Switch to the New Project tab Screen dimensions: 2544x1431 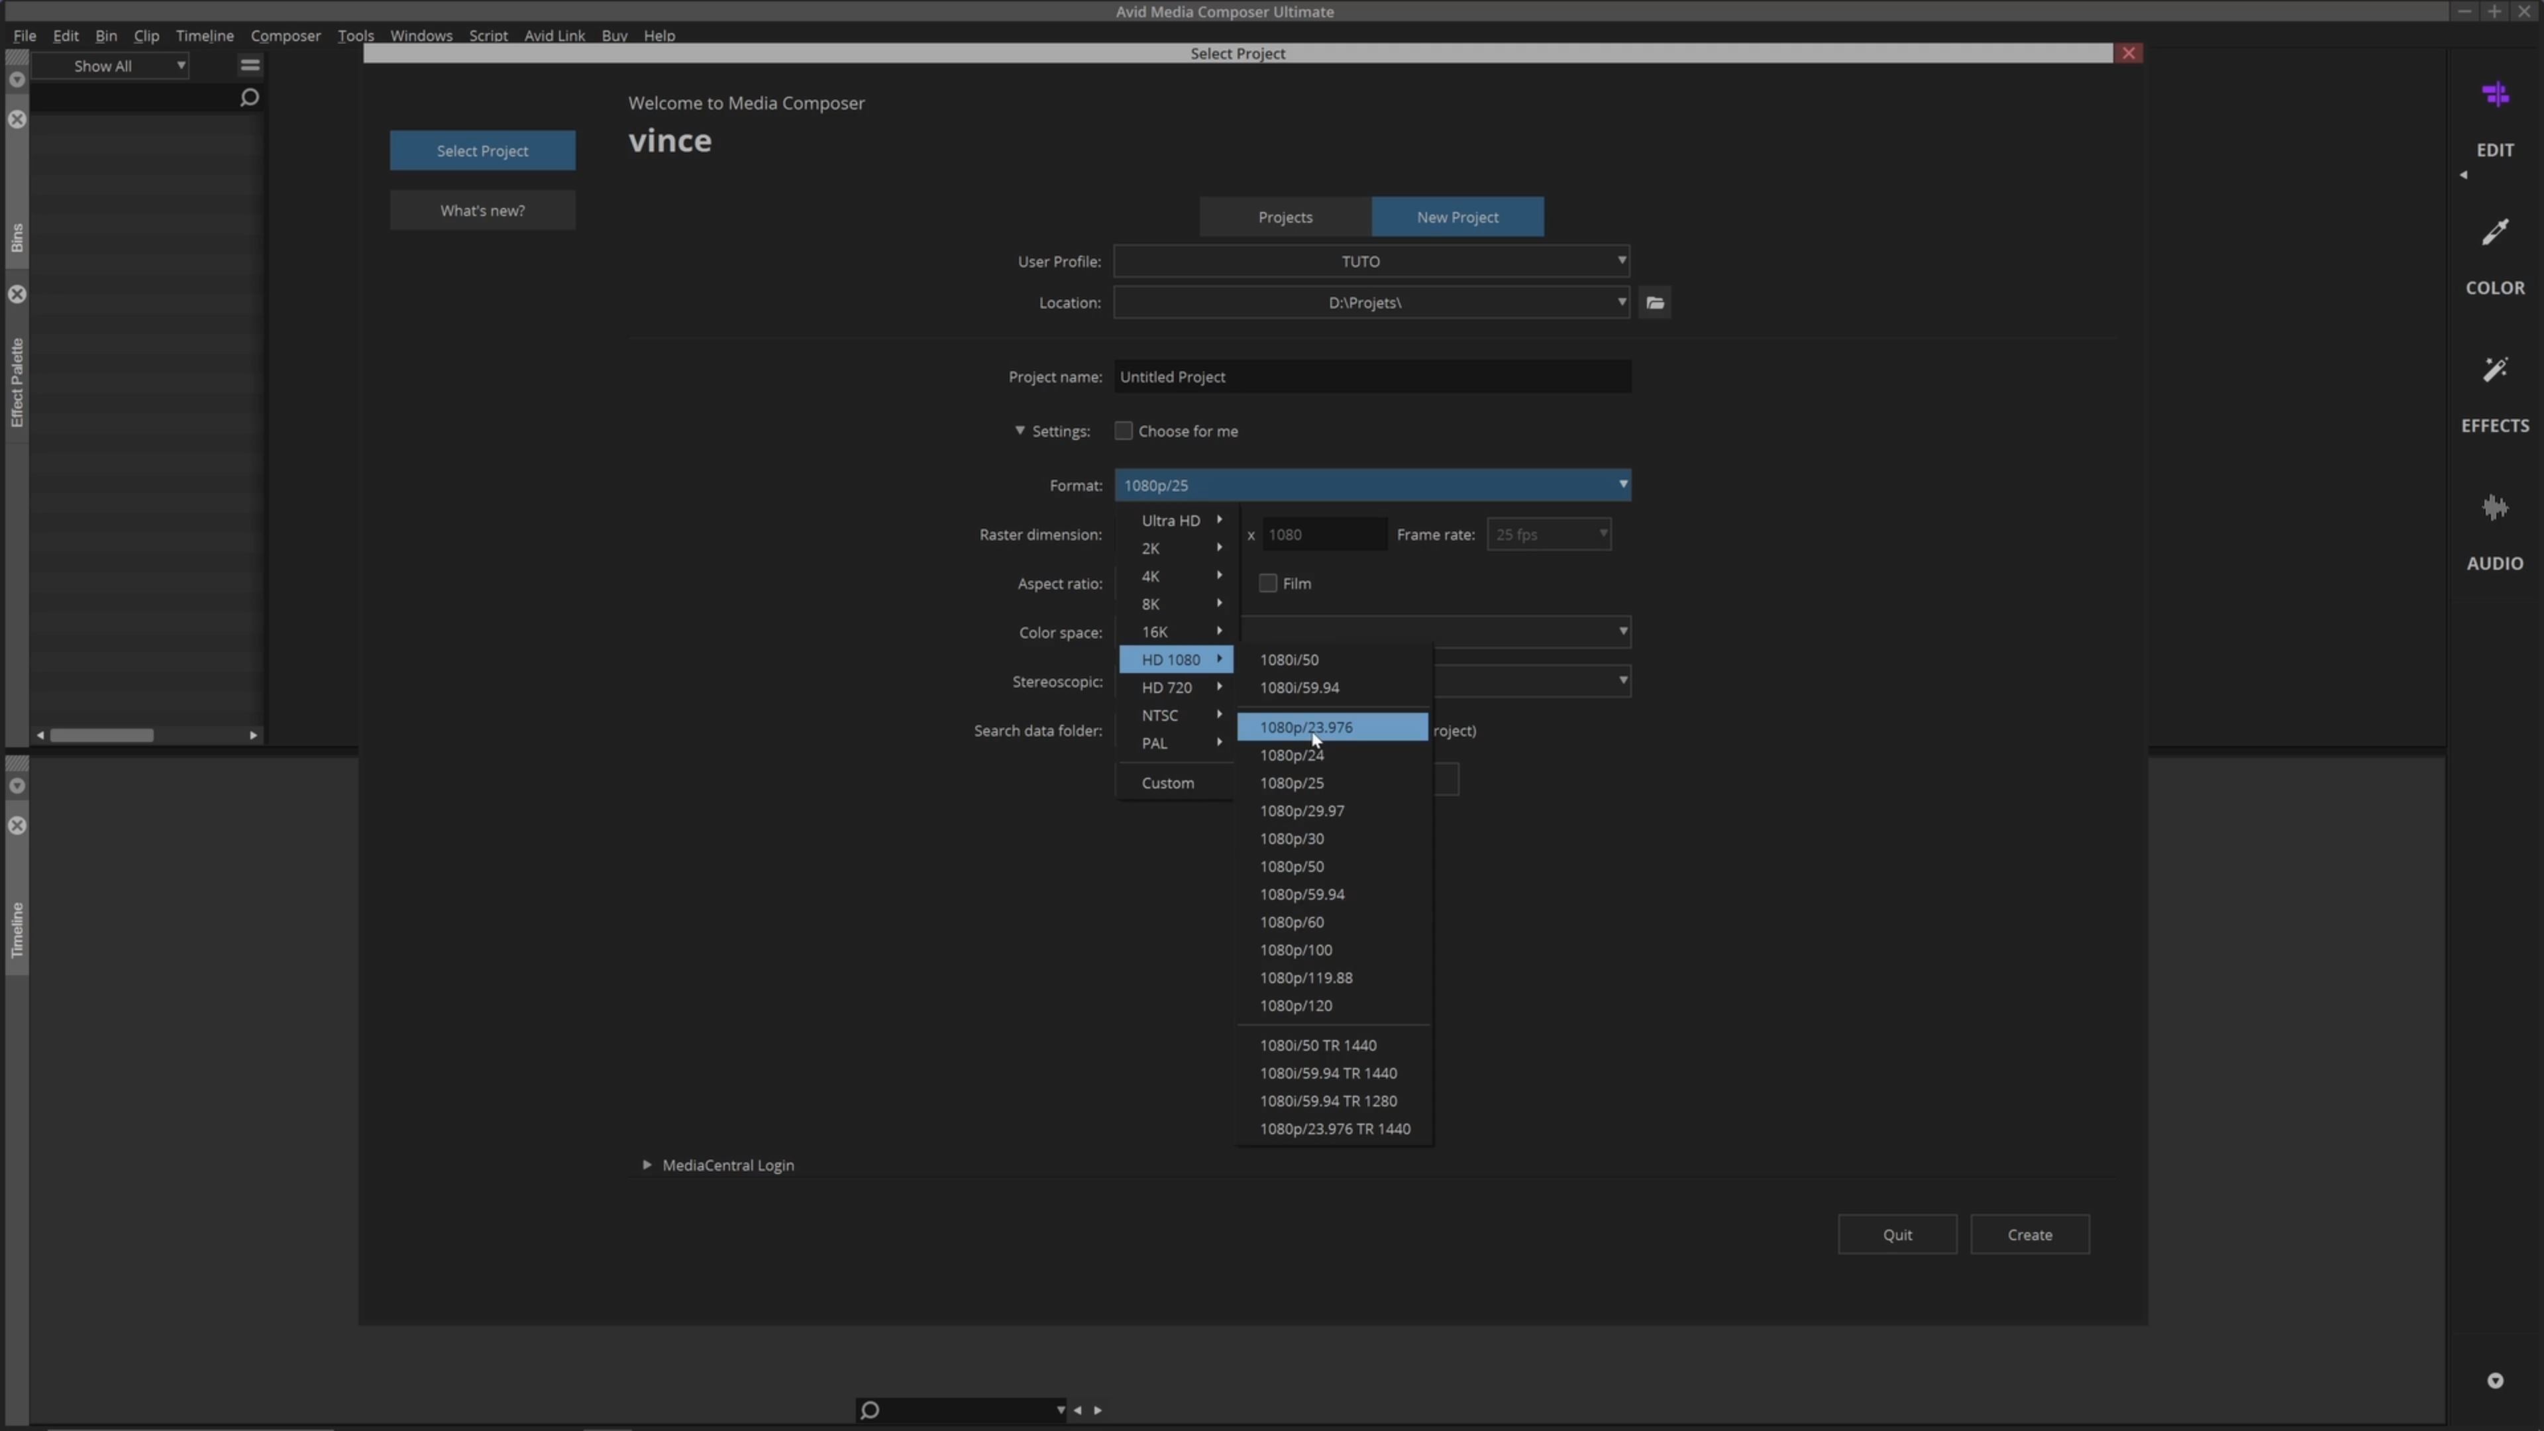1457,217
